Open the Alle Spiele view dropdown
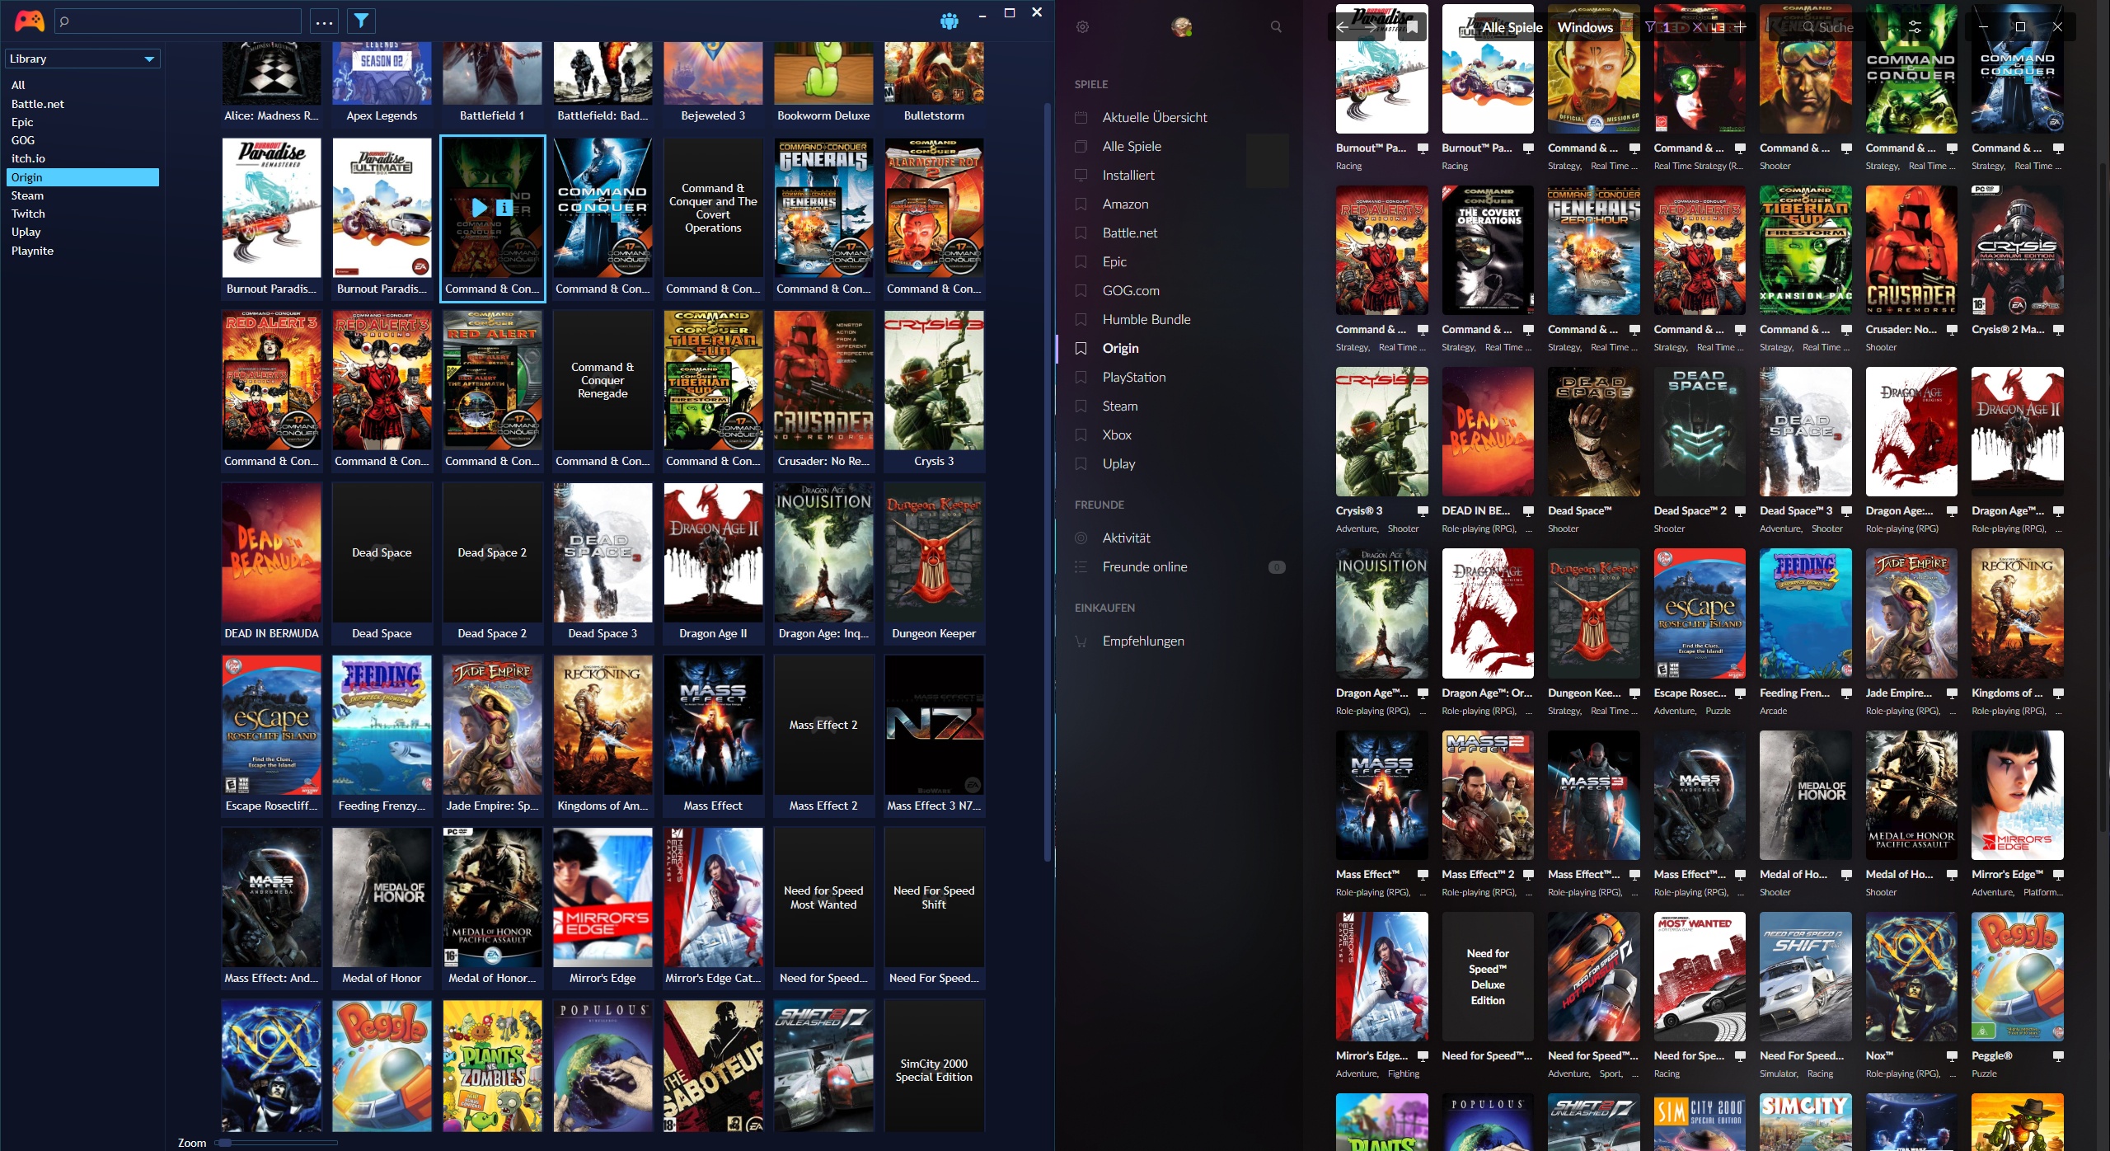Image resolution: width=2110 pixels, height=1151 pixels. [x=1512, y=27]
